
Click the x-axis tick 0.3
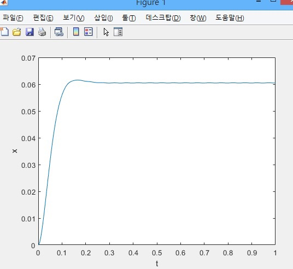click(109, 253)
